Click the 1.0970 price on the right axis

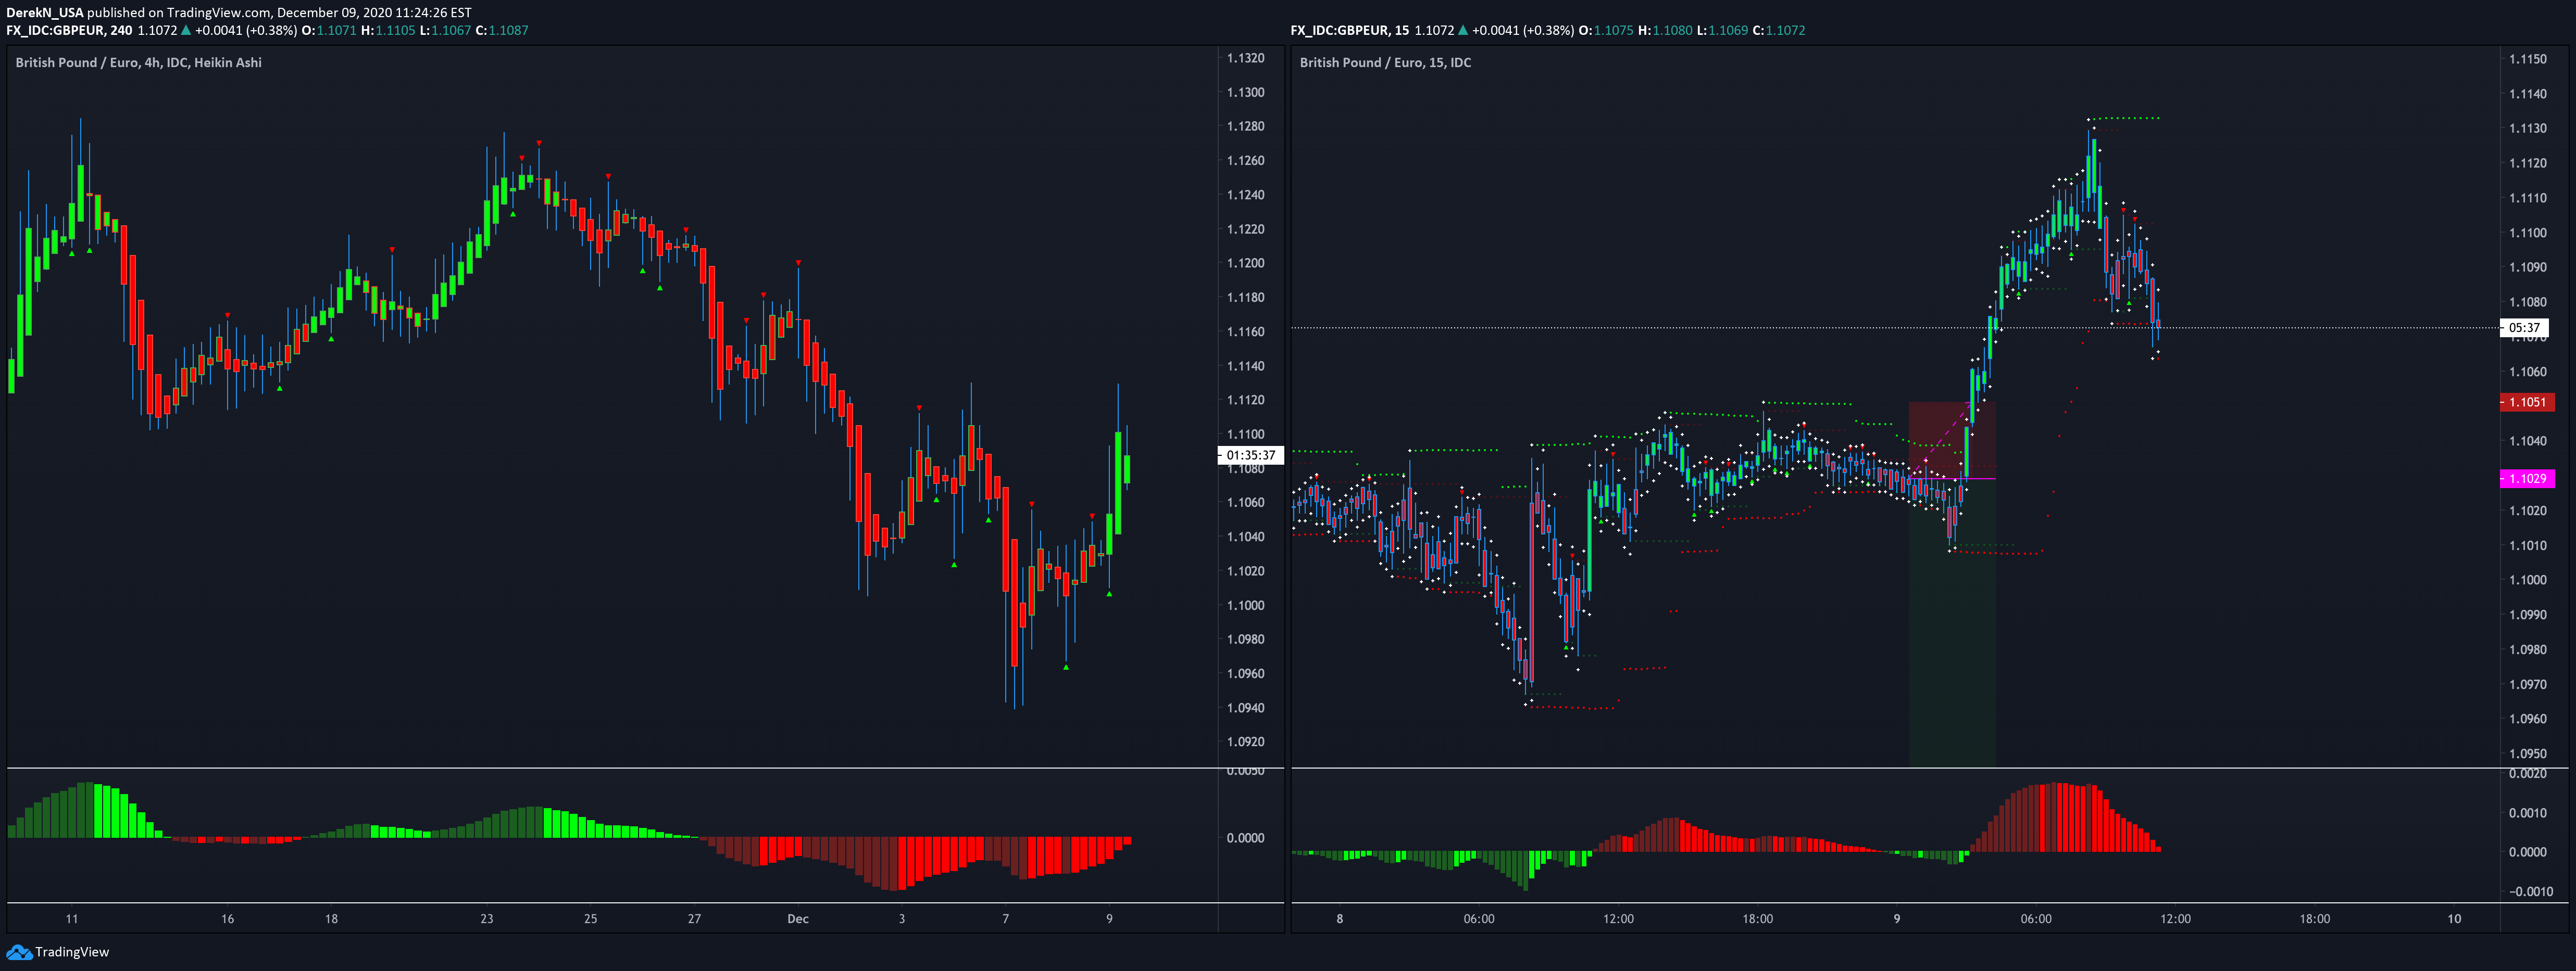pyautogui.click(x=2528, y=685)
